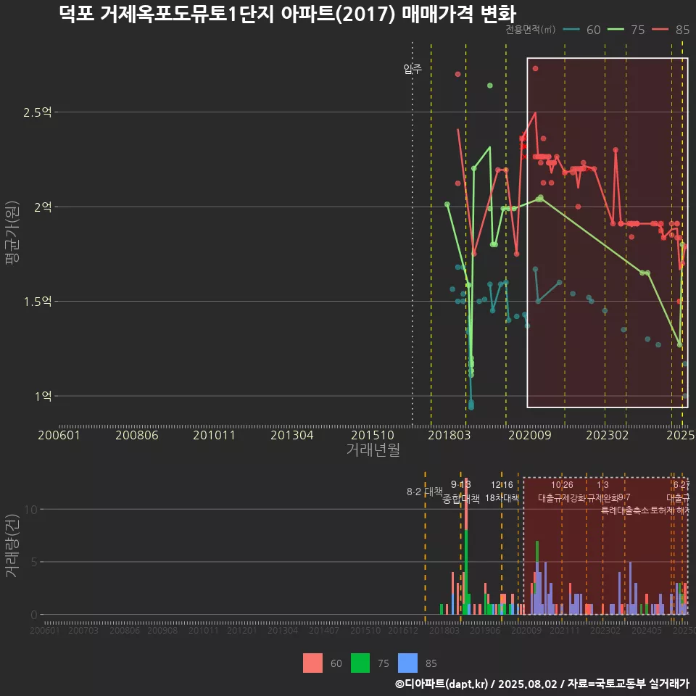Click the red 85 line legend swatch
This screenshot has height=696, width=696.
(x=660, y=30)
